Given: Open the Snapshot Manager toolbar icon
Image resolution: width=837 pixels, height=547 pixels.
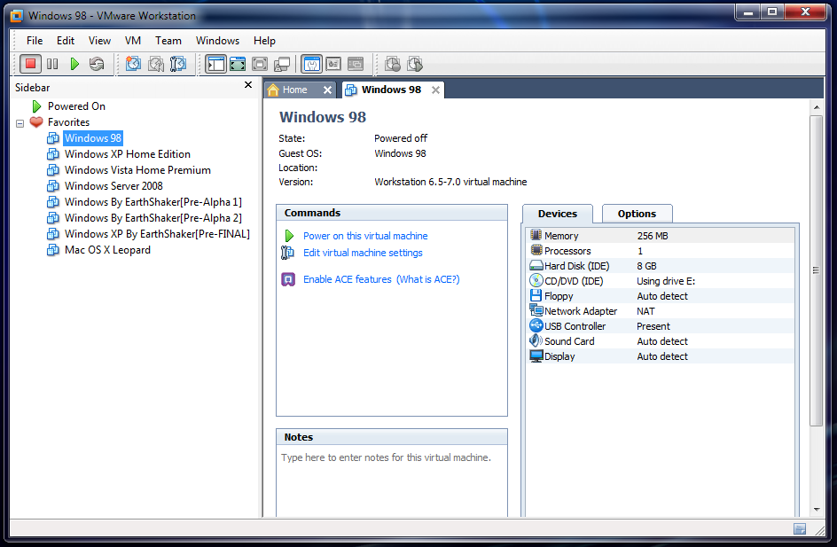Looking at the screenshot, I should point(178,64).
